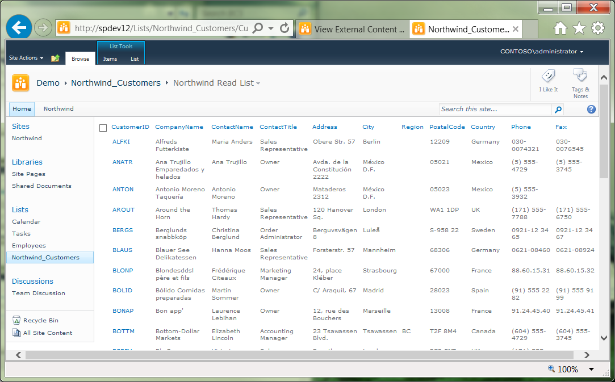Screen dimensions: 615x382
Task: Open Site Pages library link
Action: pyautogui.click(x=28, y=174)
